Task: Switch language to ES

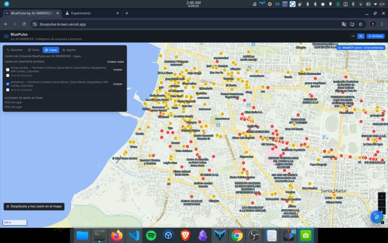Action: point(361,36)
